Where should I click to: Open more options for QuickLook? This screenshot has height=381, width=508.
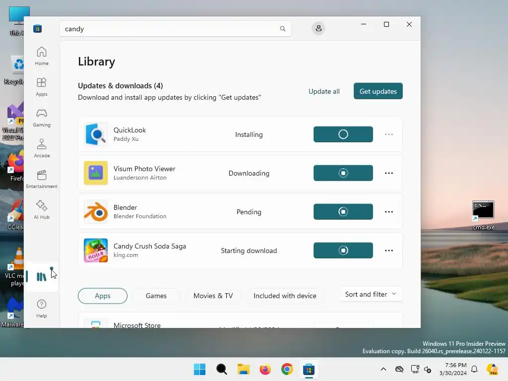click(389, 134)
